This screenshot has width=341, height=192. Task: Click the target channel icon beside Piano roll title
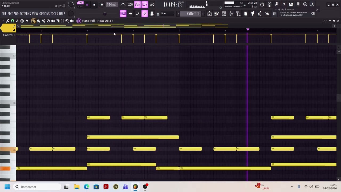point(79,21)
